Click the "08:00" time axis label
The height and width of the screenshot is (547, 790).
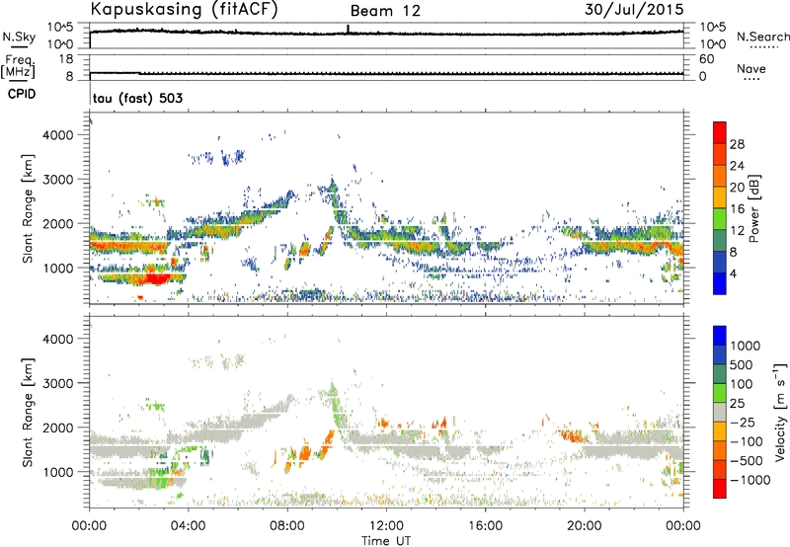point(287,526)
